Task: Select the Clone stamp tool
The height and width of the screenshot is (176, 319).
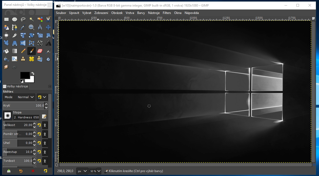Action: [23, 59]
